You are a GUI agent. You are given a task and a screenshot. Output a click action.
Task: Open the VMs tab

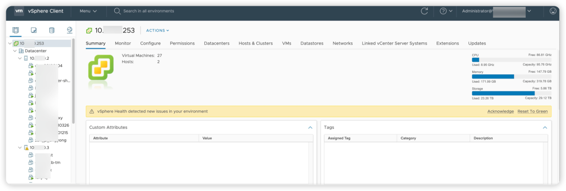coord(287,43)
